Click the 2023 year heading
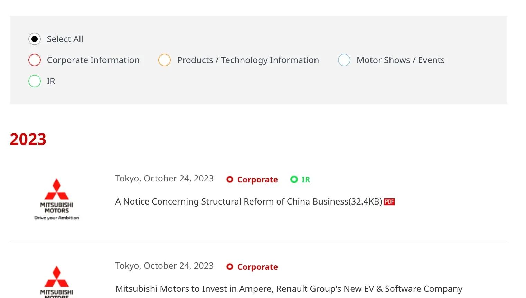 pos(28,139)
